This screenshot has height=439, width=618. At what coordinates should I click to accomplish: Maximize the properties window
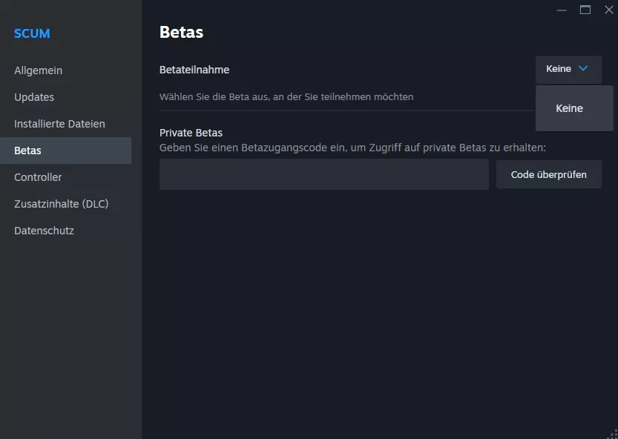click(585, 10)
